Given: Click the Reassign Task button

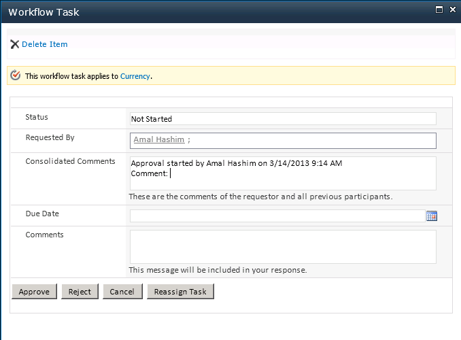Looking at the screenshot, I should [180, 292].
